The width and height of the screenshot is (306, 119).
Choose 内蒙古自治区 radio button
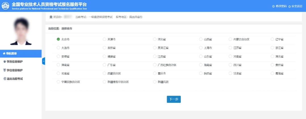(x=230, y=39)
